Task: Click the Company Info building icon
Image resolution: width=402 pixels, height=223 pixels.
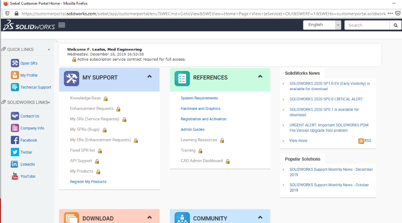Action: [15, 128]
